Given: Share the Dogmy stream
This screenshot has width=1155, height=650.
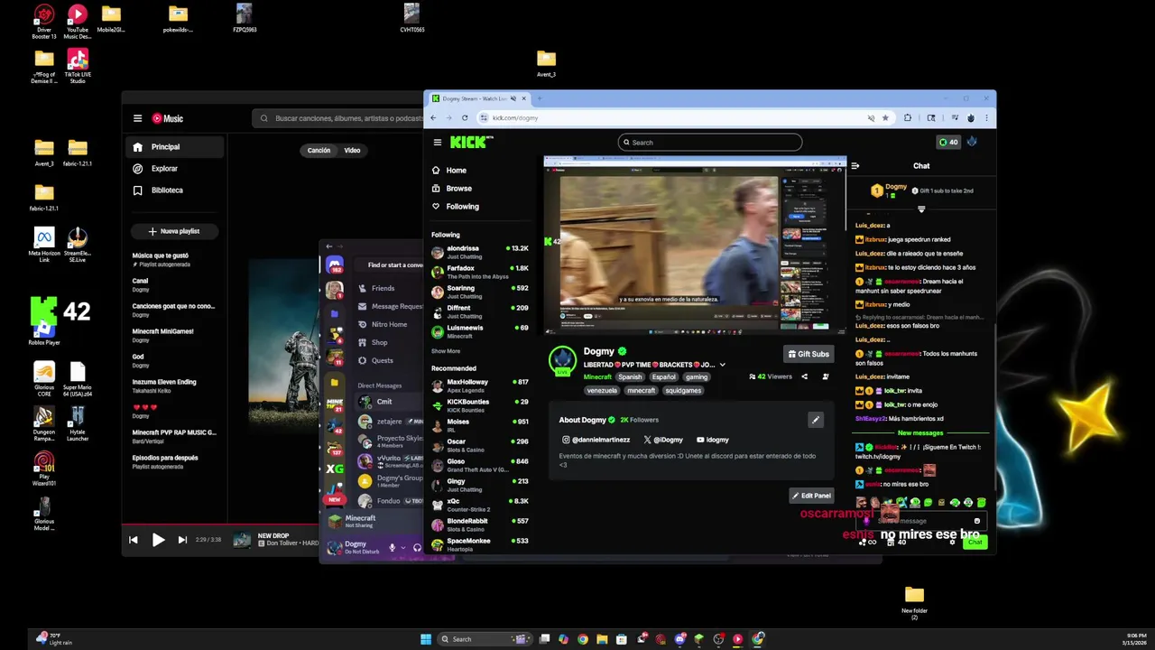Looking at the screenshot, I should [804, 376].
